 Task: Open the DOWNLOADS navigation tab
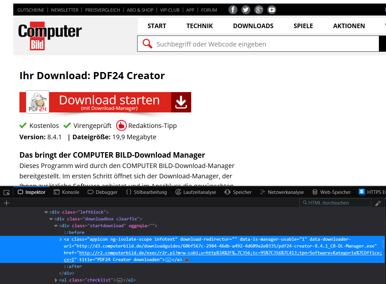(x=253, y=26)
